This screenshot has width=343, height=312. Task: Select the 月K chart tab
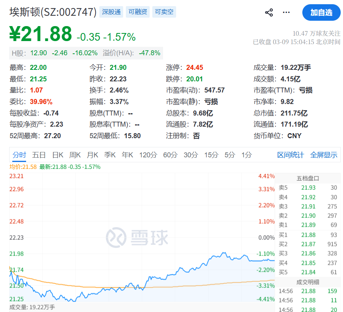(x=92, y=155)
